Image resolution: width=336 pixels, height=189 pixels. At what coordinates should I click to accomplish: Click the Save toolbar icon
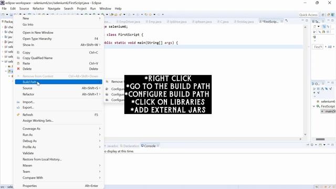tap(11, 15)
